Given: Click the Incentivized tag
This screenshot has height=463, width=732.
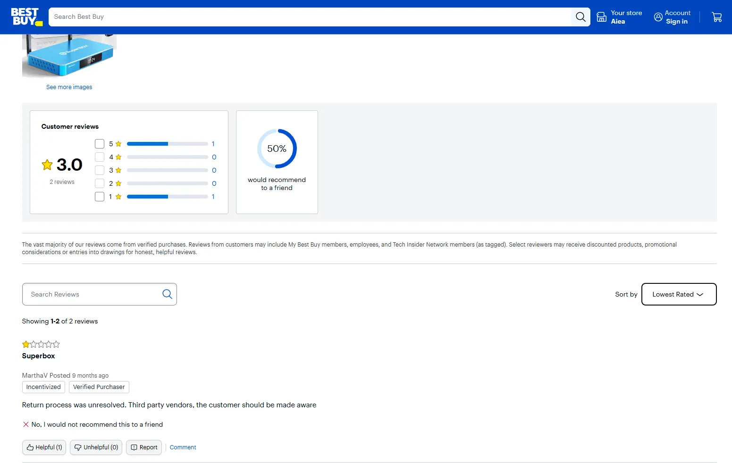Looking at the screenshot, I should point(43,387).
